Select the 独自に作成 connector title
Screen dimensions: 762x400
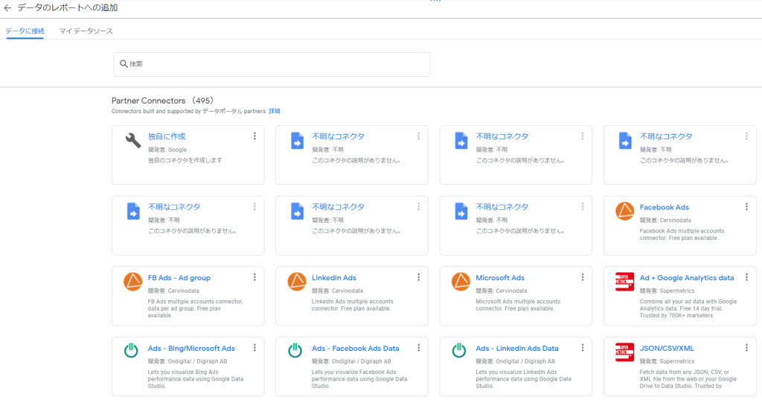167,137
